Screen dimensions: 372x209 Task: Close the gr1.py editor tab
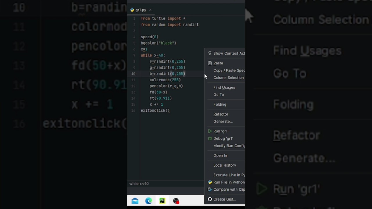(150, 10)
